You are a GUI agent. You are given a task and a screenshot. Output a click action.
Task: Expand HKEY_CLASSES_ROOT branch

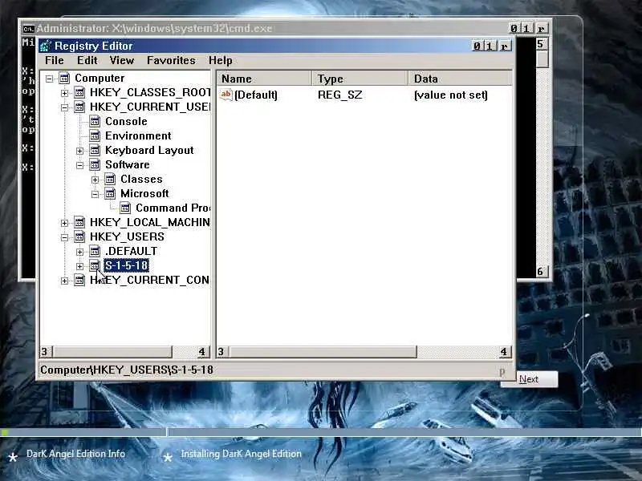(x=65, y=93)
